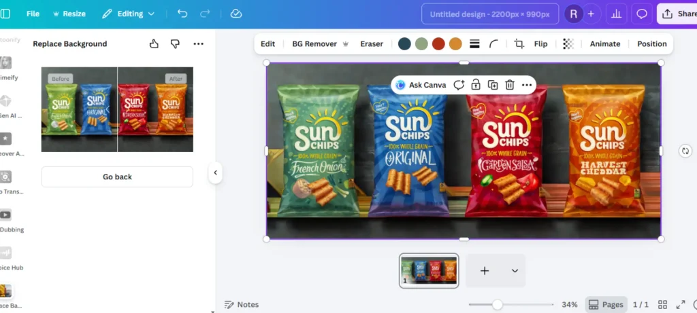697x313 pixels.
Task: Click the cloud save status icon
Action: (236, 14)
